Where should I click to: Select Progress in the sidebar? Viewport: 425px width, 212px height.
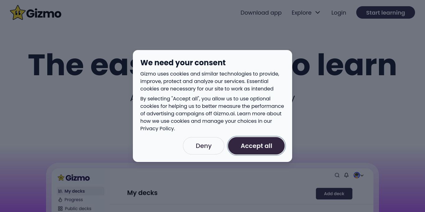coord(73,200)
